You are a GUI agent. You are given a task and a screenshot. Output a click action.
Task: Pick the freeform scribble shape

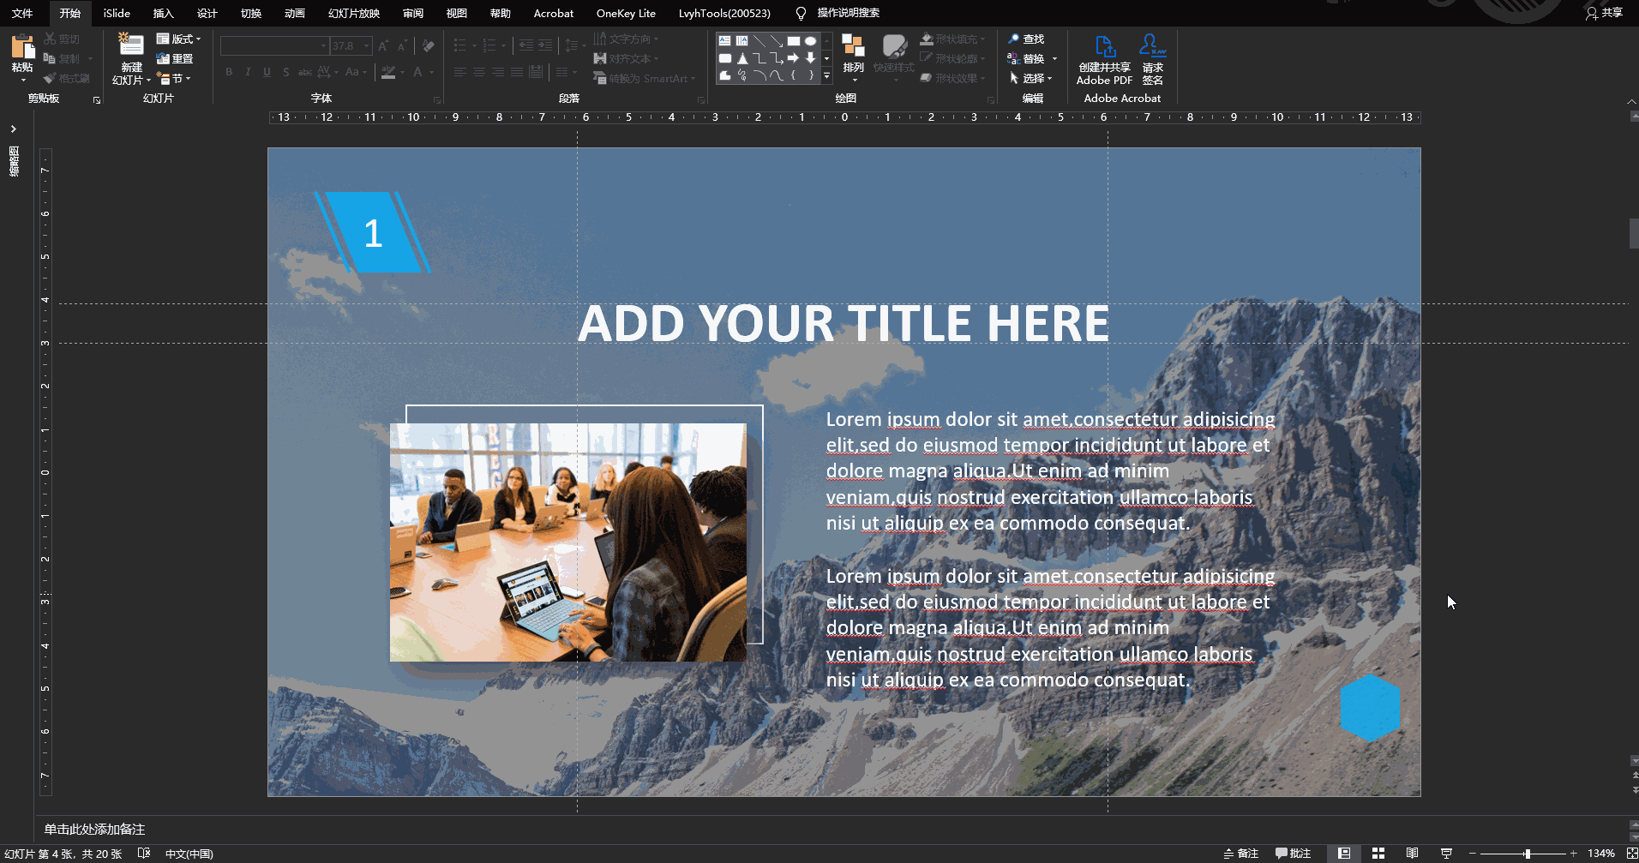tap(742, 75)
